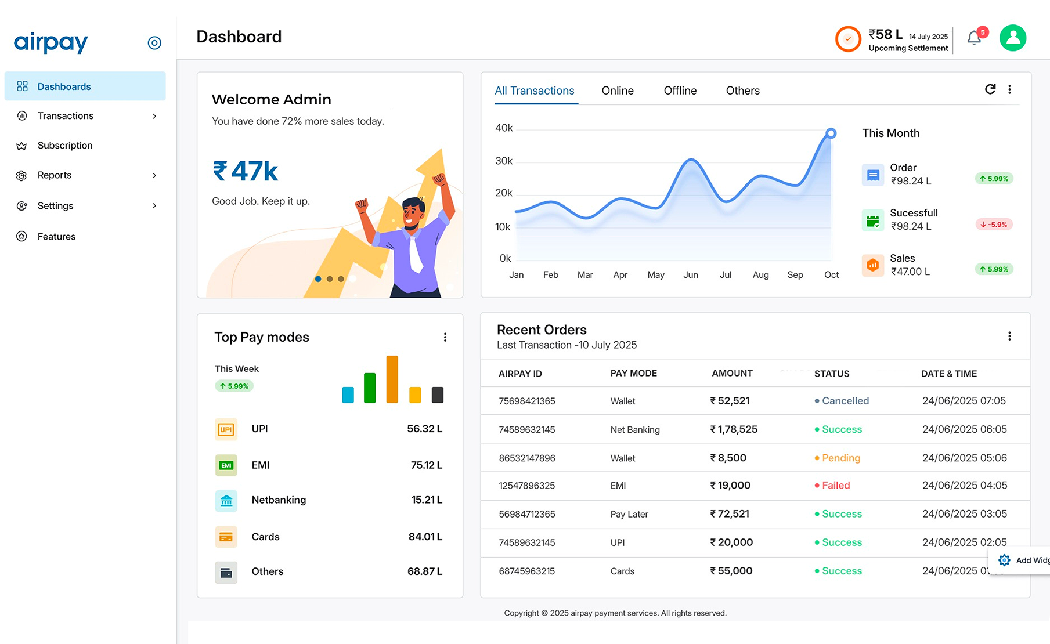1050x644 pixels.
Task: Select third carousel dot in welcome card
Action: click(x=341, y=279)
